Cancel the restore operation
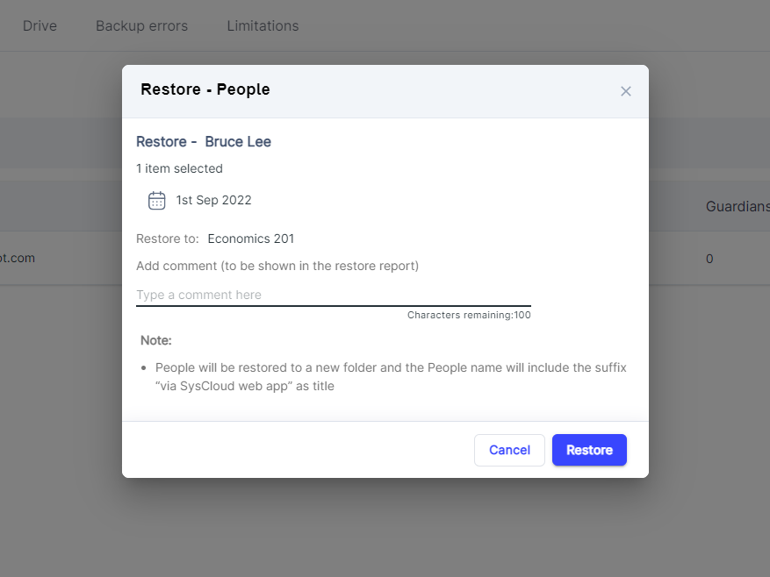 point(509,450)
